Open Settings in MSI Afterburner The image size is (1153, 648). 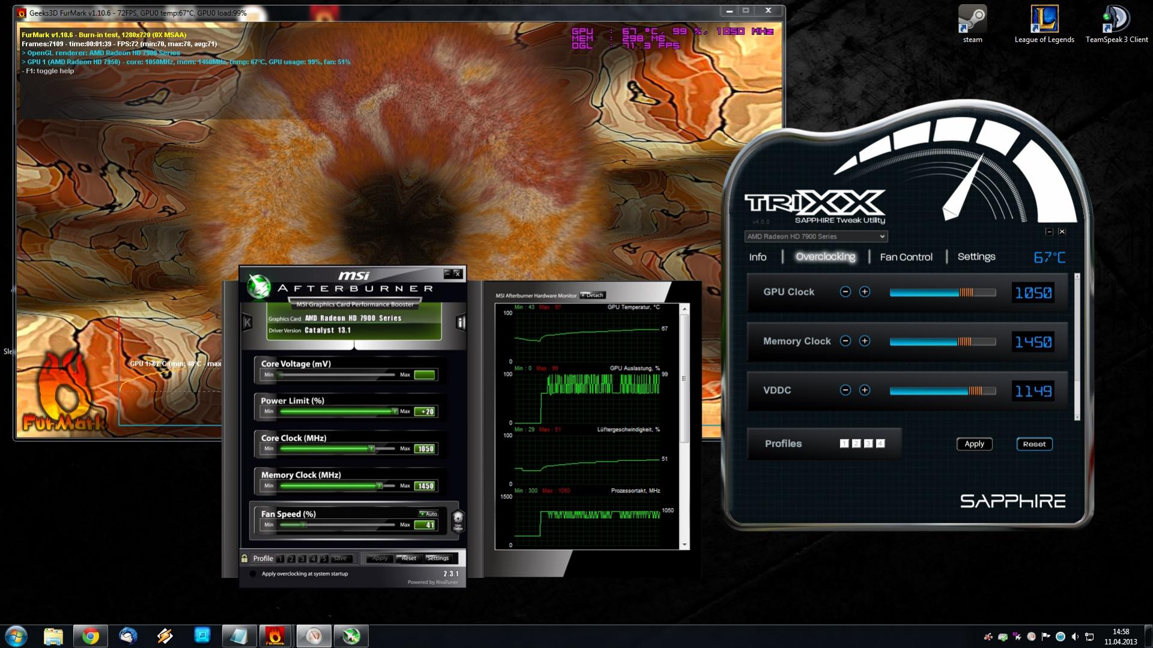pyautogui.click(x=437, y=559)
